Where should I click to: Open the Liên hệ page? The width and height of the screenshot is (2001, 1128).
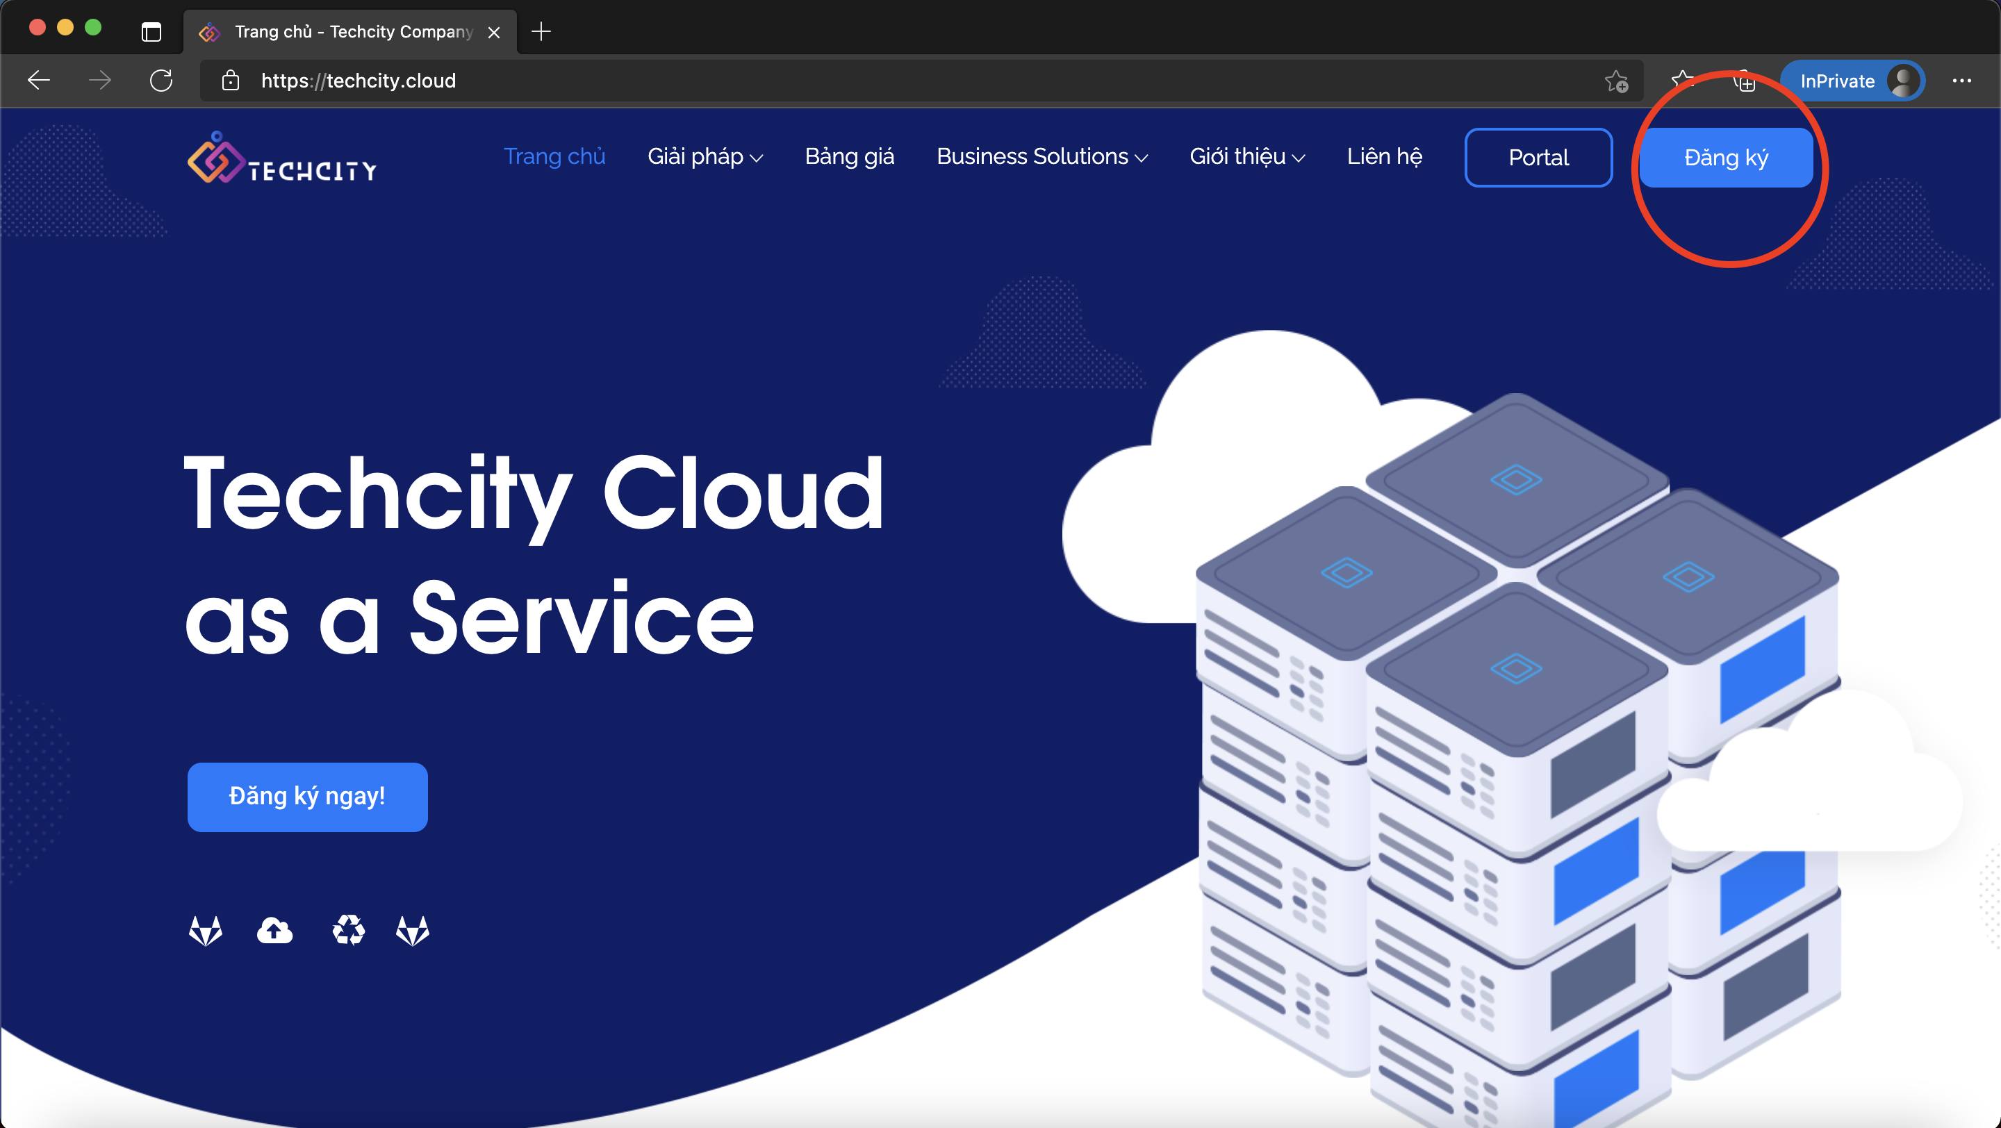1385,157
